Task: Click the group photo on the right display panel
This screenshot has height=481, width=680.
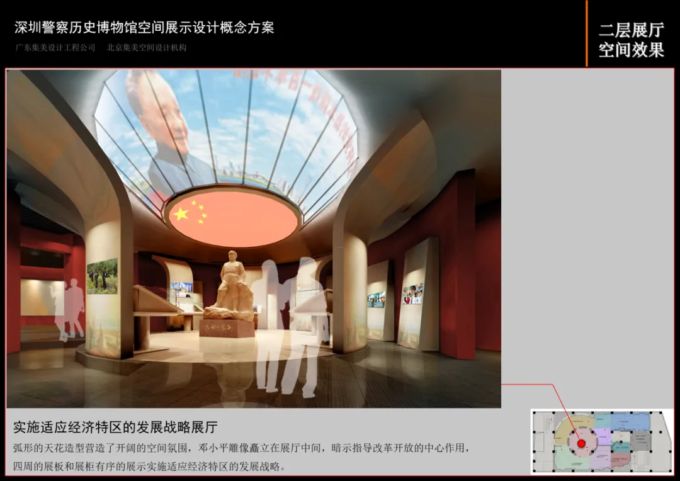Action: (x=412, y=294)
